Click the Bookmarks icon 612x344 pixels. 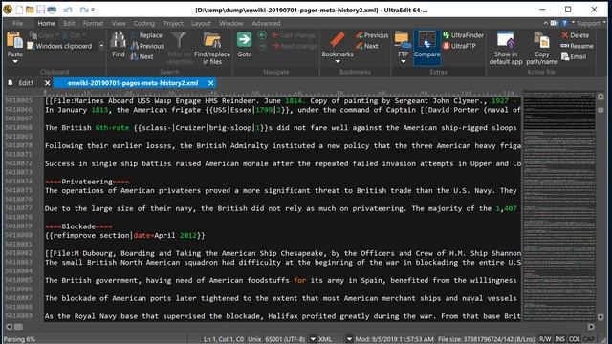(337, 40)
